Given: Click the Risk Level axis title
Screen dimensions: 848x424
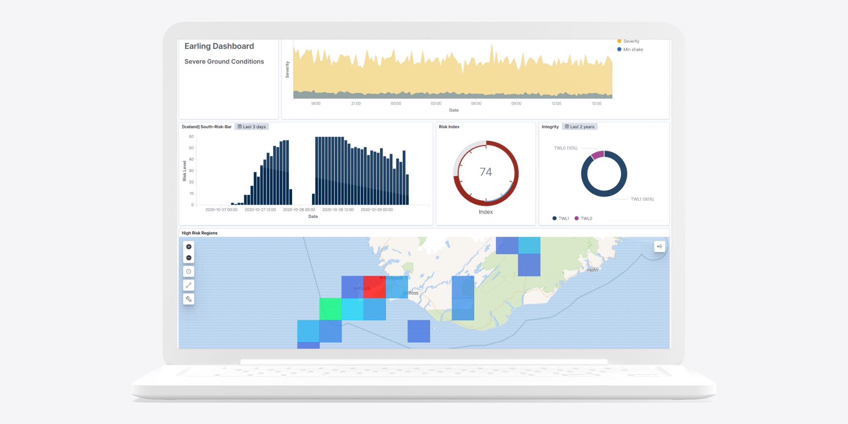Looking at the screenshot, I should [x=185, y=171].
